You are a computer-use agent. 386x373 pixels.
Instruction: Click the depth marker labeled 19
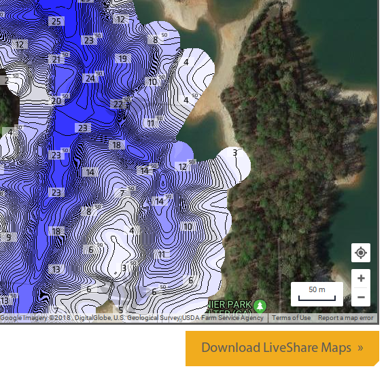point(122,58)
